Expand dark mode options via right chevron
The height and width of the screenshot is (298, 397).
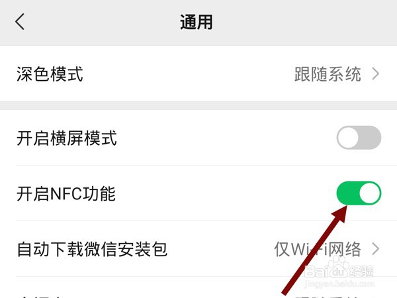click(x=376, y=74)
